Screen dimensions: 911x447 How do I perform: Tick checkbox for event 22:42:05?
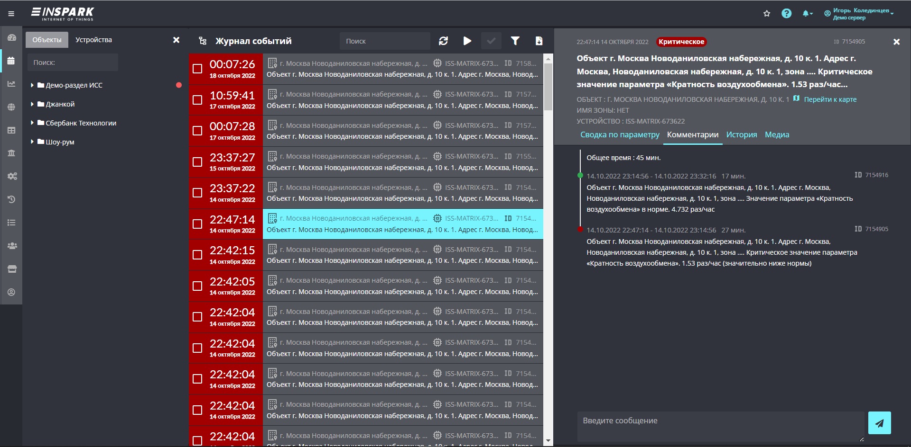pyautogui.click(x=197, y=286)
